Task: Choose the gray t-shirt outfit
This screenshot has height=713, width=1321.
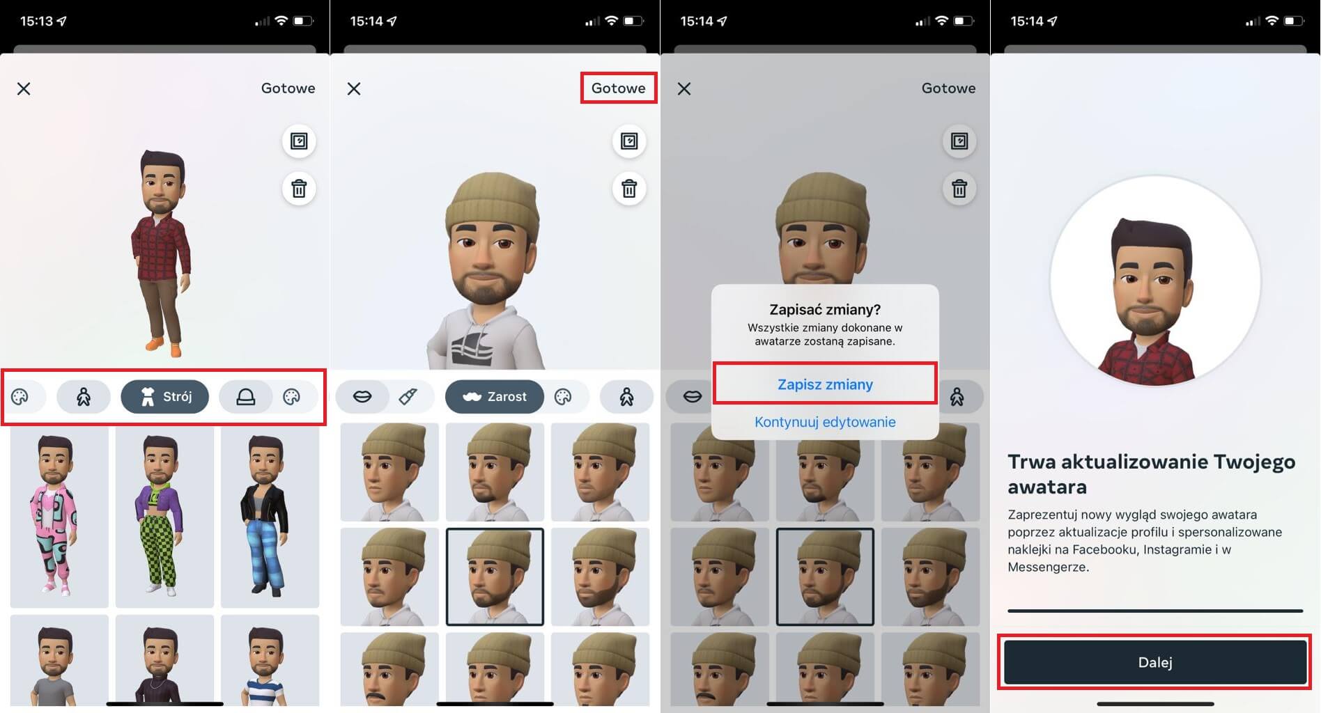Action: tap(59, 660)
